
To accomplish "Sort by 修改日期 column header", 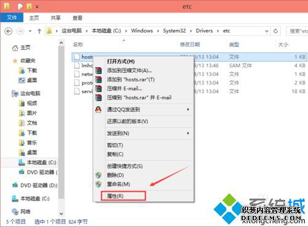I will [190, 44].
